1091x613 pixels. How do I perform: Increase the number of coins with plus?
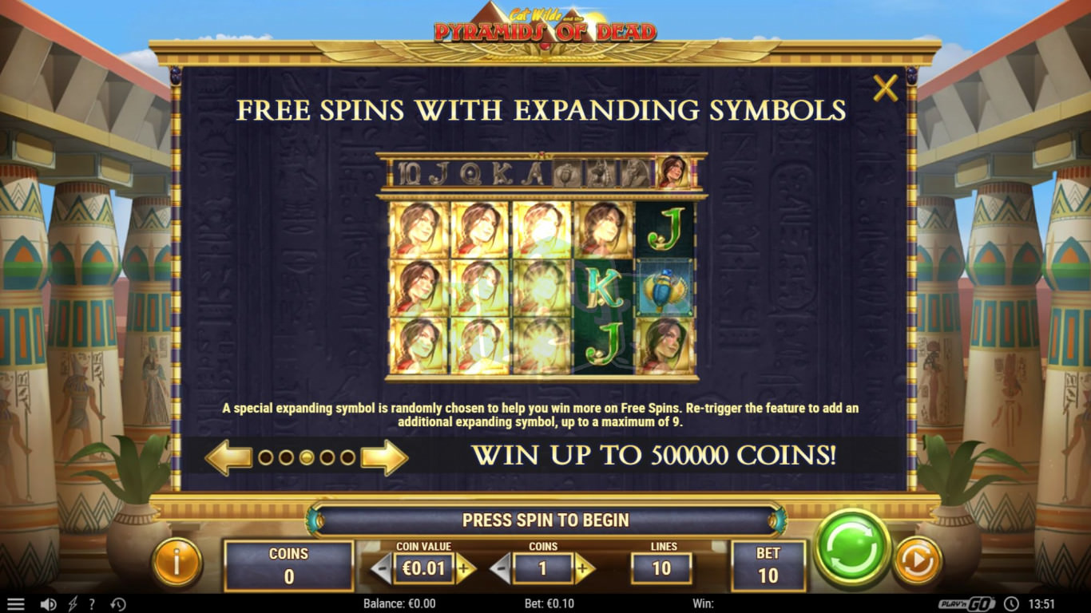[x=585, y=569]
